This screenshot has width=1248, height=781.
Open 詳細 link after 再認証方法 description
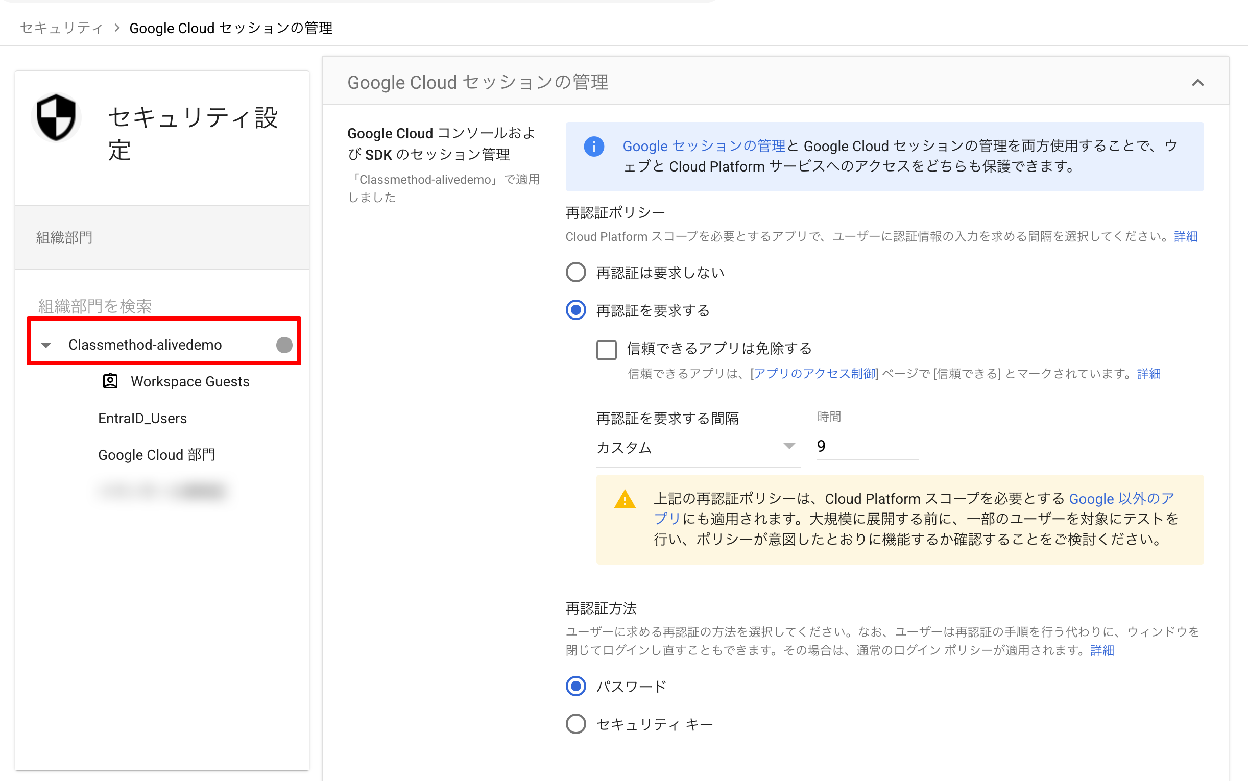click(1102, 650)
